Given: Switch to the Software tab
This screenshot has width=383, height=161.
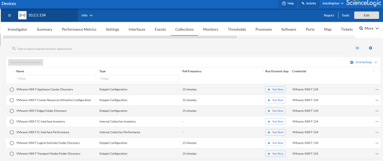Looking at the screenshot, I should click(289, 29).
